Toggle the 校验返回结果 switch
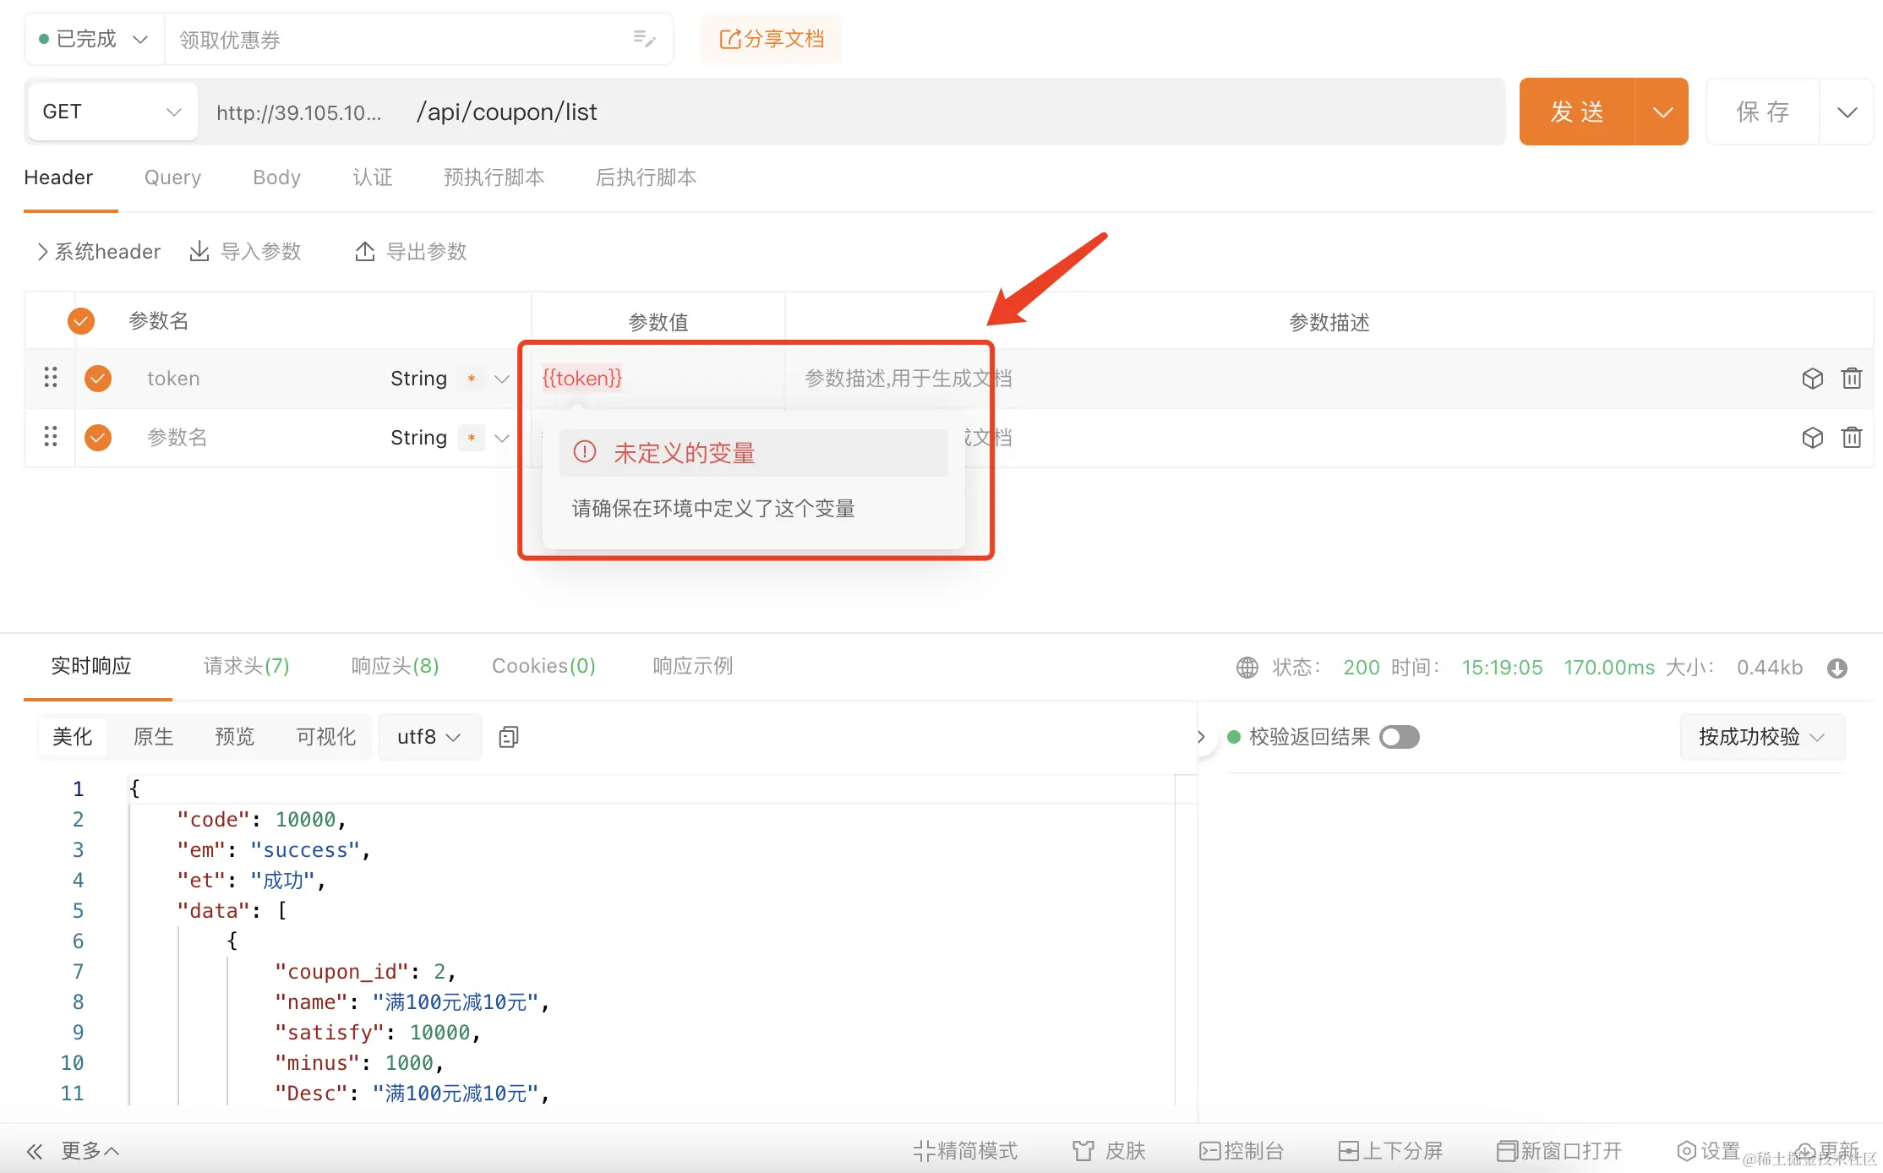 [x=1399, y=737]
